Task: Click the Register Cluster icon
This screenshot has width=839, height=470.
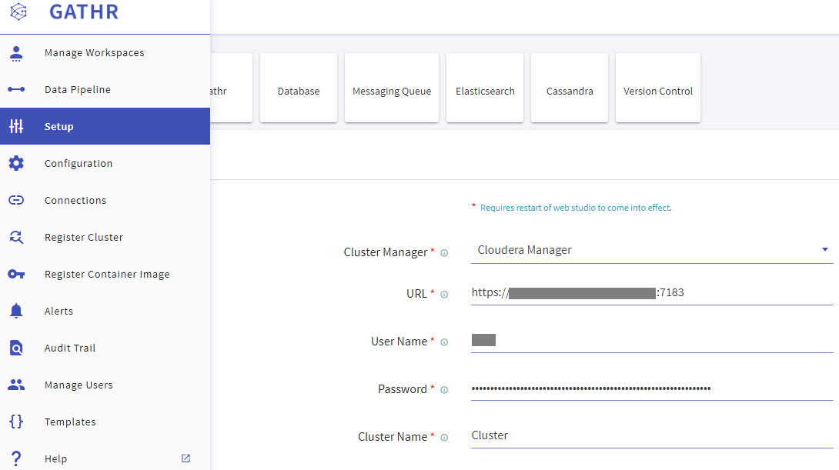Action: [x=16, y=237]
